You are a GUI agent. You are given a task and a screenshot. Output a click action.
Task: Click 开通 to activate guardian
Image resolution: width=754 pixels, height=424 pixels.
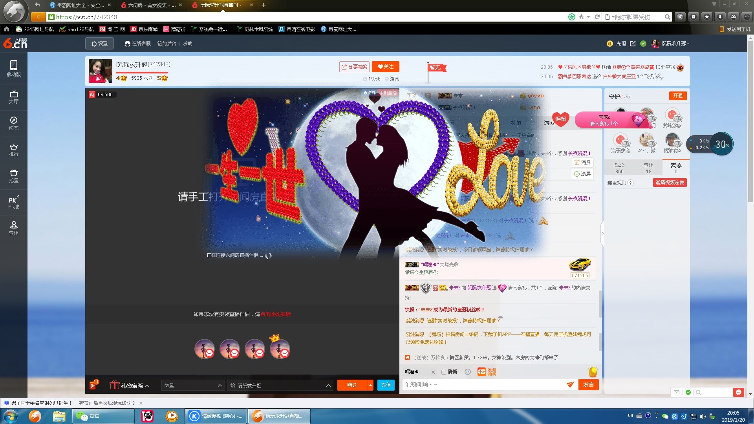pyautogui.click(x=678, y=96)
